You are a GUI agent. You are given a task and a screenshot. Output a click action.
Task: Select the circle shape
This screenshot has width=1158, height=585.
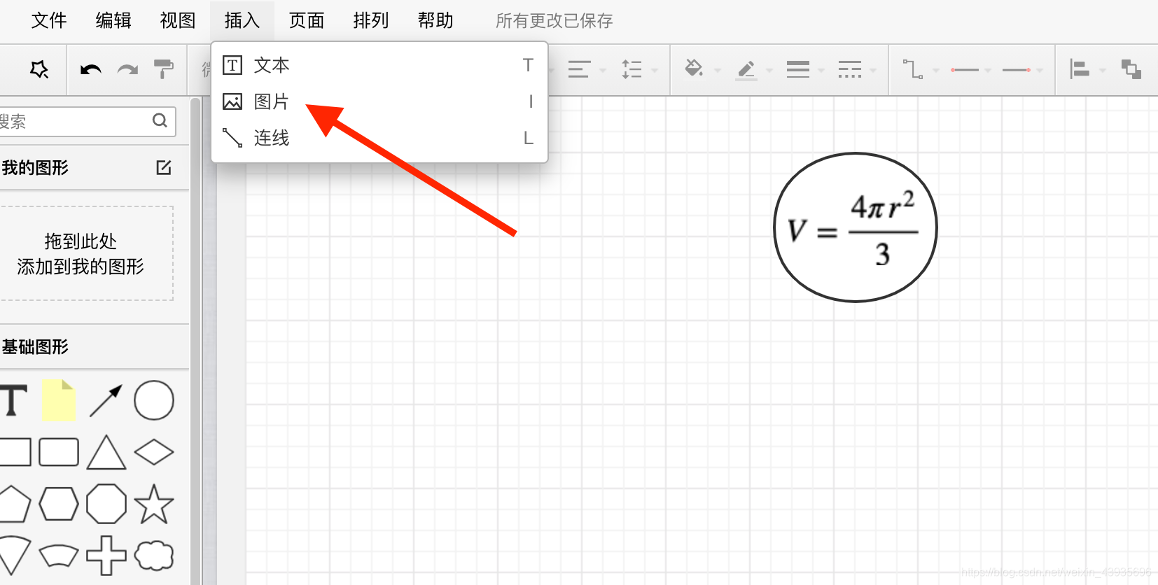154,400
